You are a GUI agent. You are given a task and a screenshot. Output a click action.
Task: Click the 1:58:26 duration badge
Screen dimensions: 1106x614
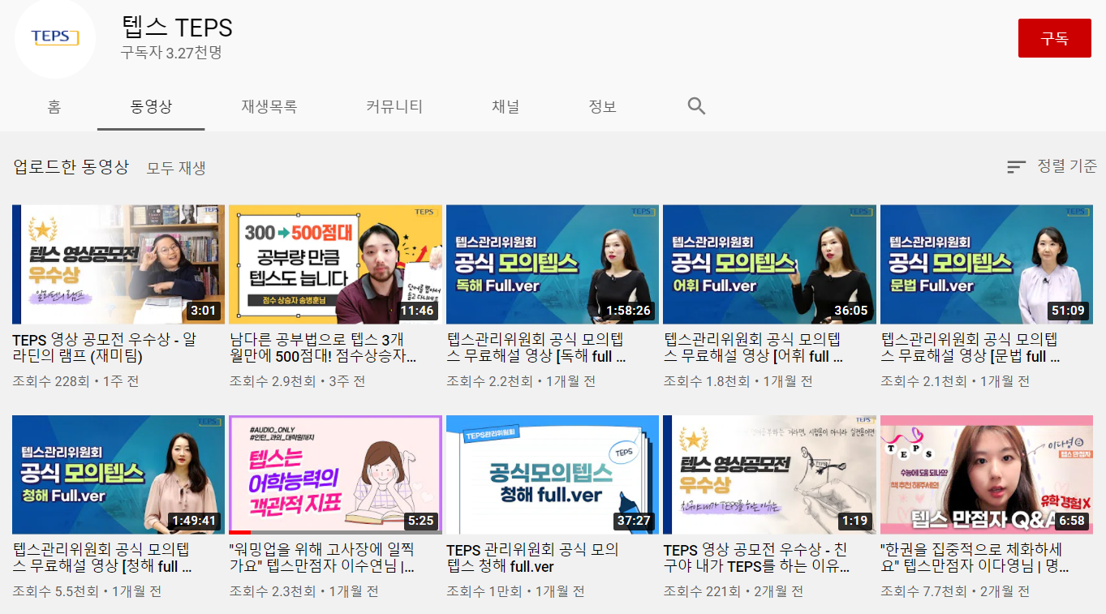(x=628, y=311)
